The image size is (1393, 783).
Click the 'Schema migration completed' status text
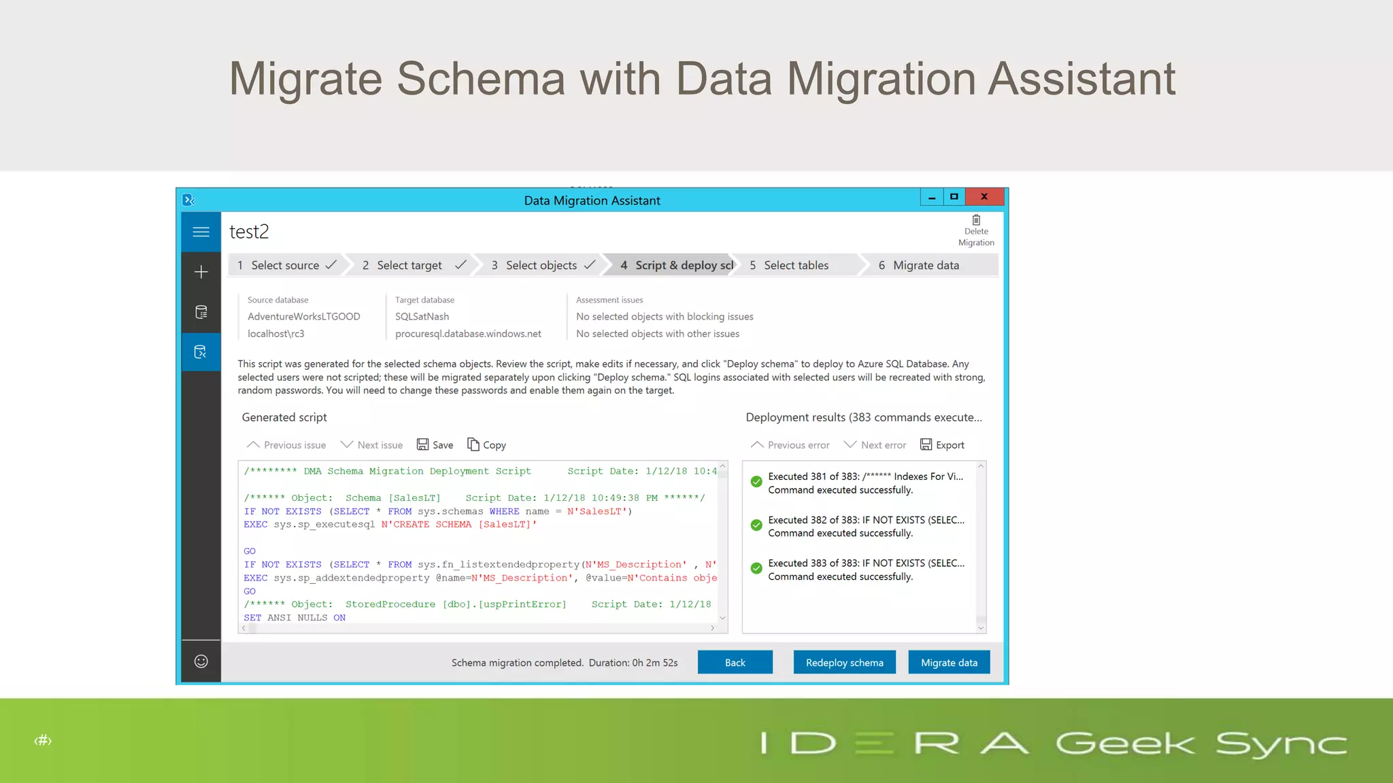pyautogui.click(x=517, y=662)
